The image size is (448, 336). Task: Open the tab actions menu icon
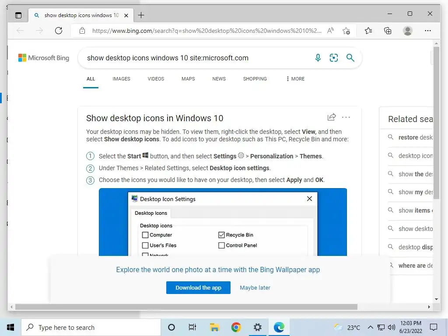[18, 15]
